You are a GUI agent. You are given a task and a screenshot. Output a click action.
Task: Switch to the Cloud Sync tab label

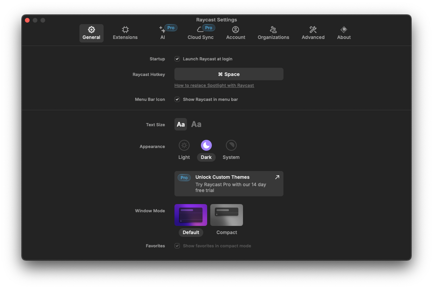pos(201,37)
